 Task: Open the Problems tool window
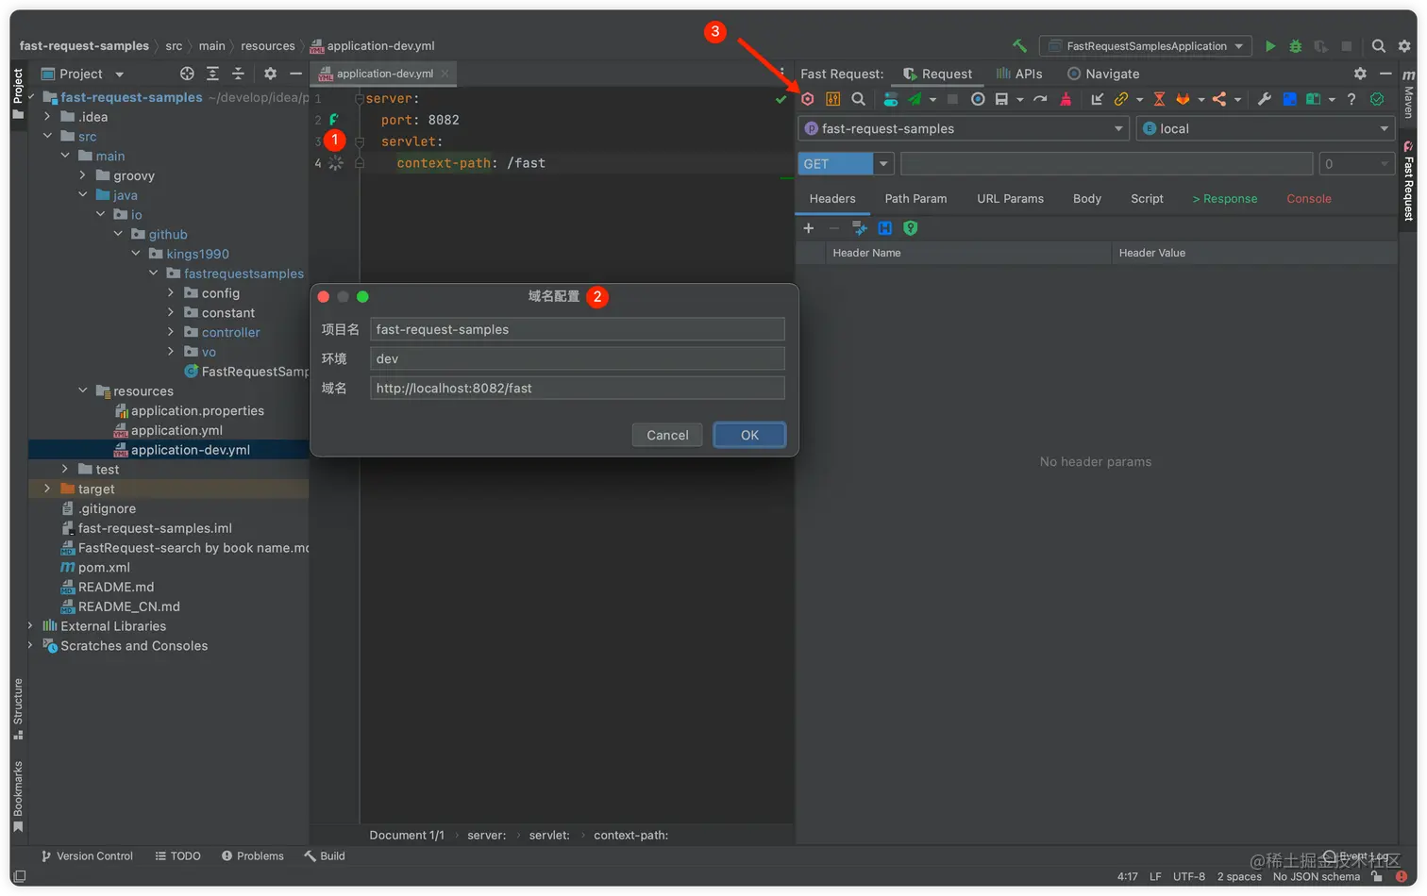252,856
